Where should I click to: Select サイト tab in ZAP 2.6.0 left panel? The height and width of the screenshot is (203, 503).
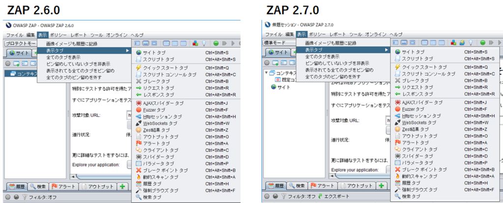pos(20,53)
